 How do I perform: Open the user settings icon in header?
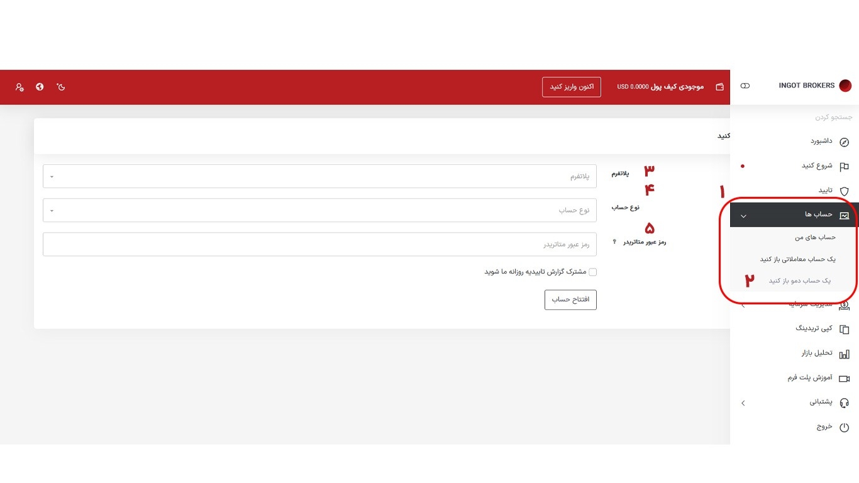(x=19, y=87)
